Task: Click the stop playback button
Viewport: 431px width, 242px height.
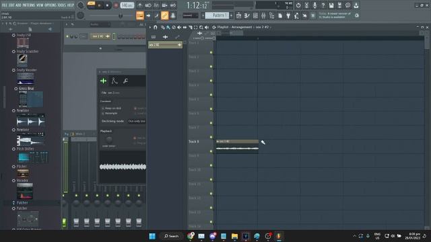Action: coord(107,5)
